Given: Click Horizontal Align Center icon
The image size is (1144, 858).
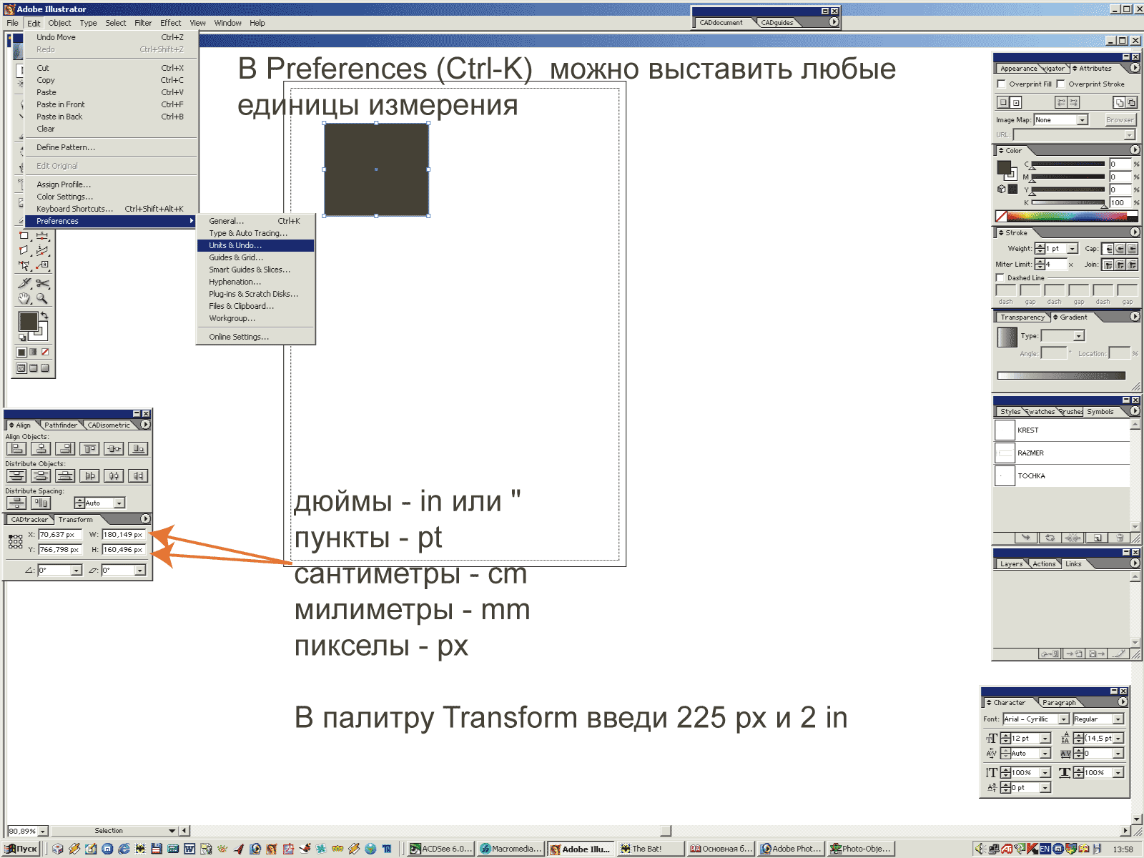Looking at the screenshot, I should [x=41, y=449].
